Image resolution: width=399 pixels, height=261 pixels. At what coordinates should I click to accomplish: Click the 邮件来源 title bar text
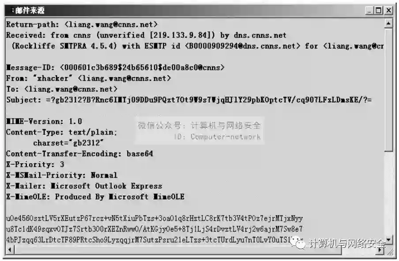30,11
